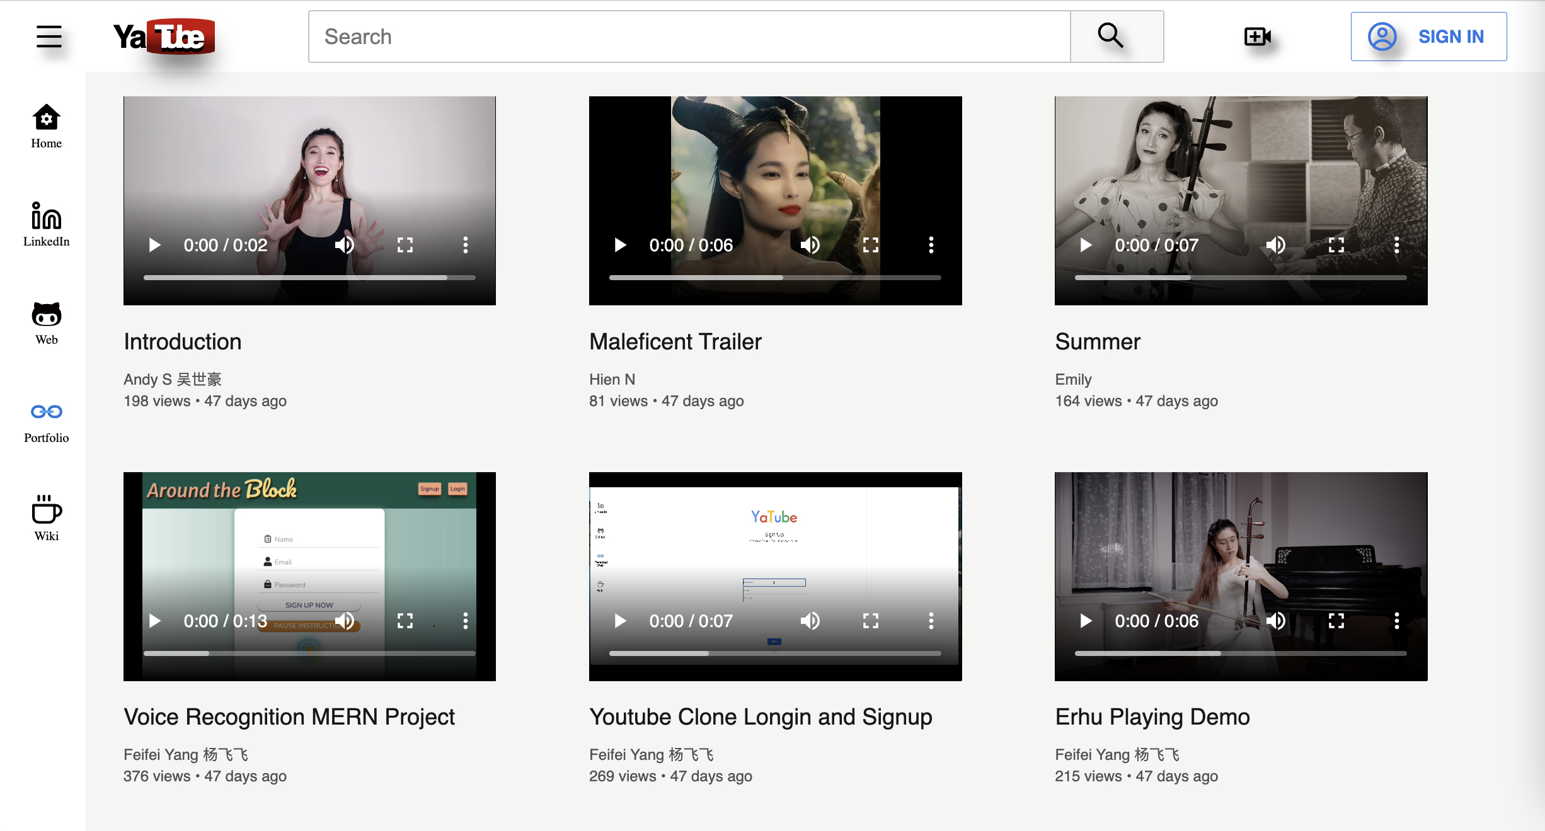The image size is (1545, 831).
Task: Click the text 376 views • 47 days ago
Action: tap(205, 776)
